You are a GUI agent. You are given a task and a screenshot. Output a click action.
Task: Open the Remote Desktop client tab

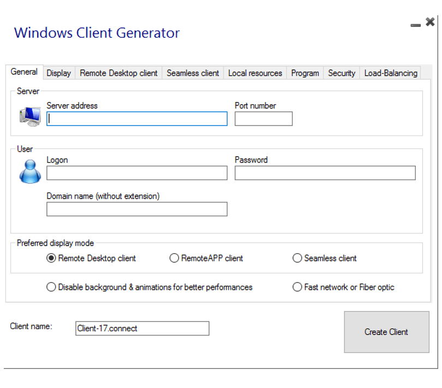(x=118, y=73)
